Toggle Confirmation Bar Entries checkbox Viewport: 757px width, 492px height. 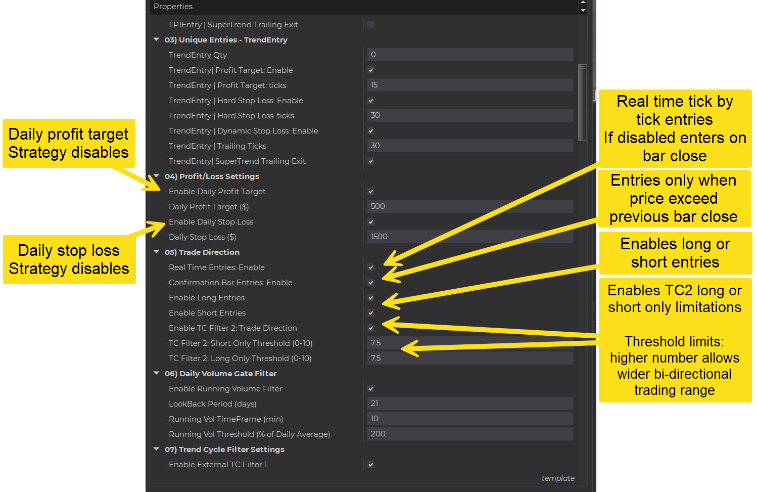point(370,283)
